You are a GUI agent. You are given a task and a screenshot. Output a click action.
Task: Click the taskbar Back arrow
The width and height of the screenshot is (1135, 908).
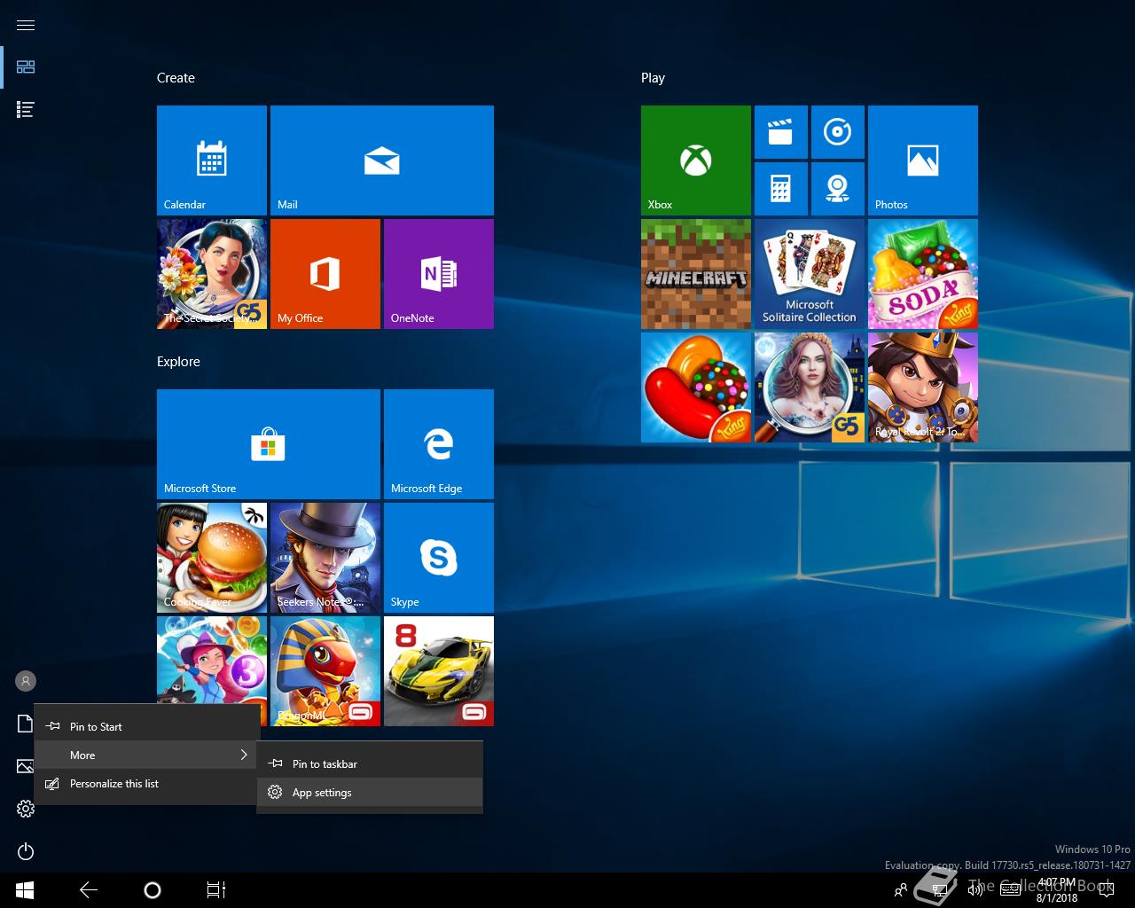pyautogui.click(x=89, y=890)
